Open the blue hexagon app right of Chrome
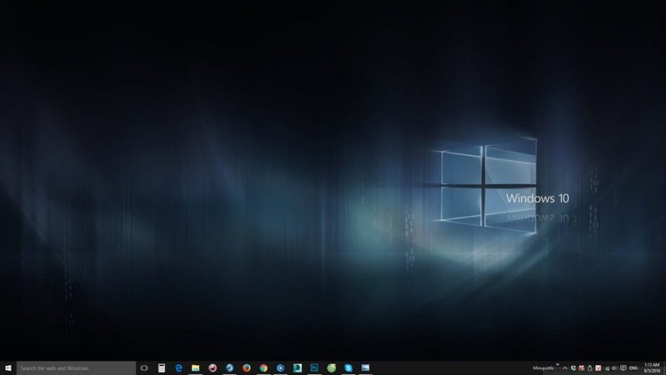The width and height of the screenshot is (666, 375). pyautogui.click(x=281, y=368)
